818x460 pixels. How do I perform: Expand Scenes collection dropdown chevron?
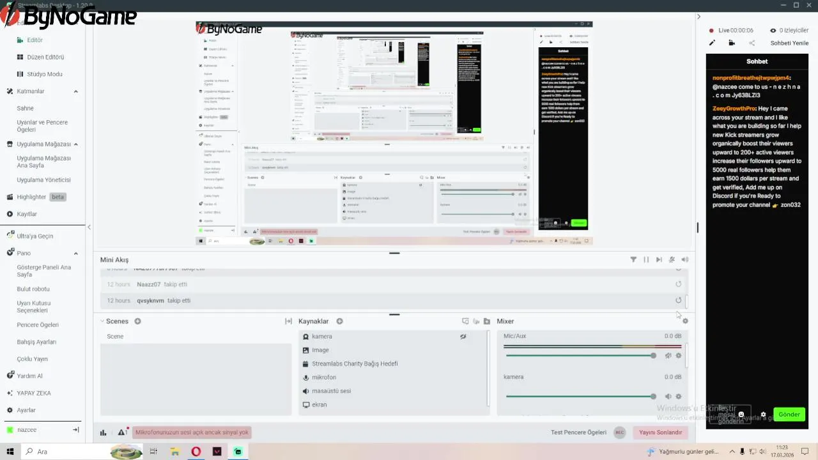pos(102,321)
